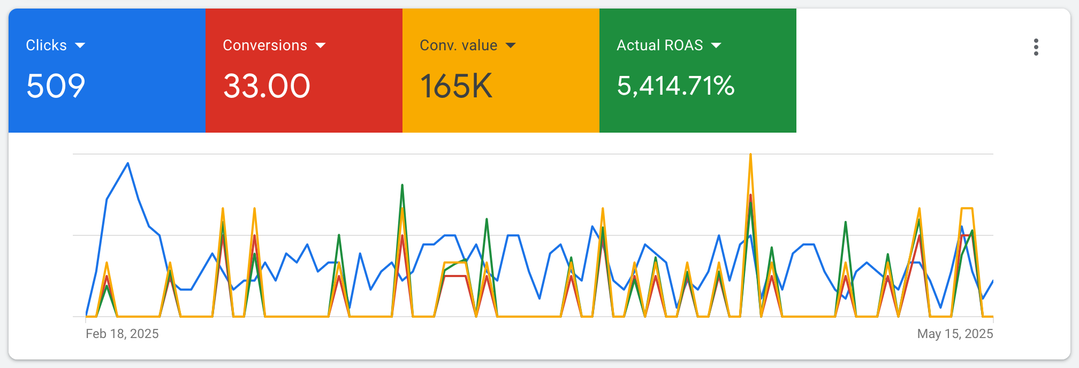The image size is (1079, 368).
Task: Open the Clicks metric dropdown arrow
Action: (80, 45)
